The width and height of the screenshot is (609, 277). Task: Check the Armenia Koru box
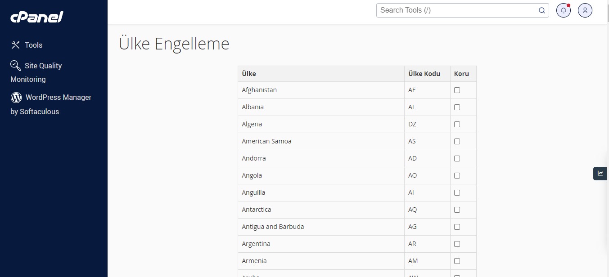457,261
